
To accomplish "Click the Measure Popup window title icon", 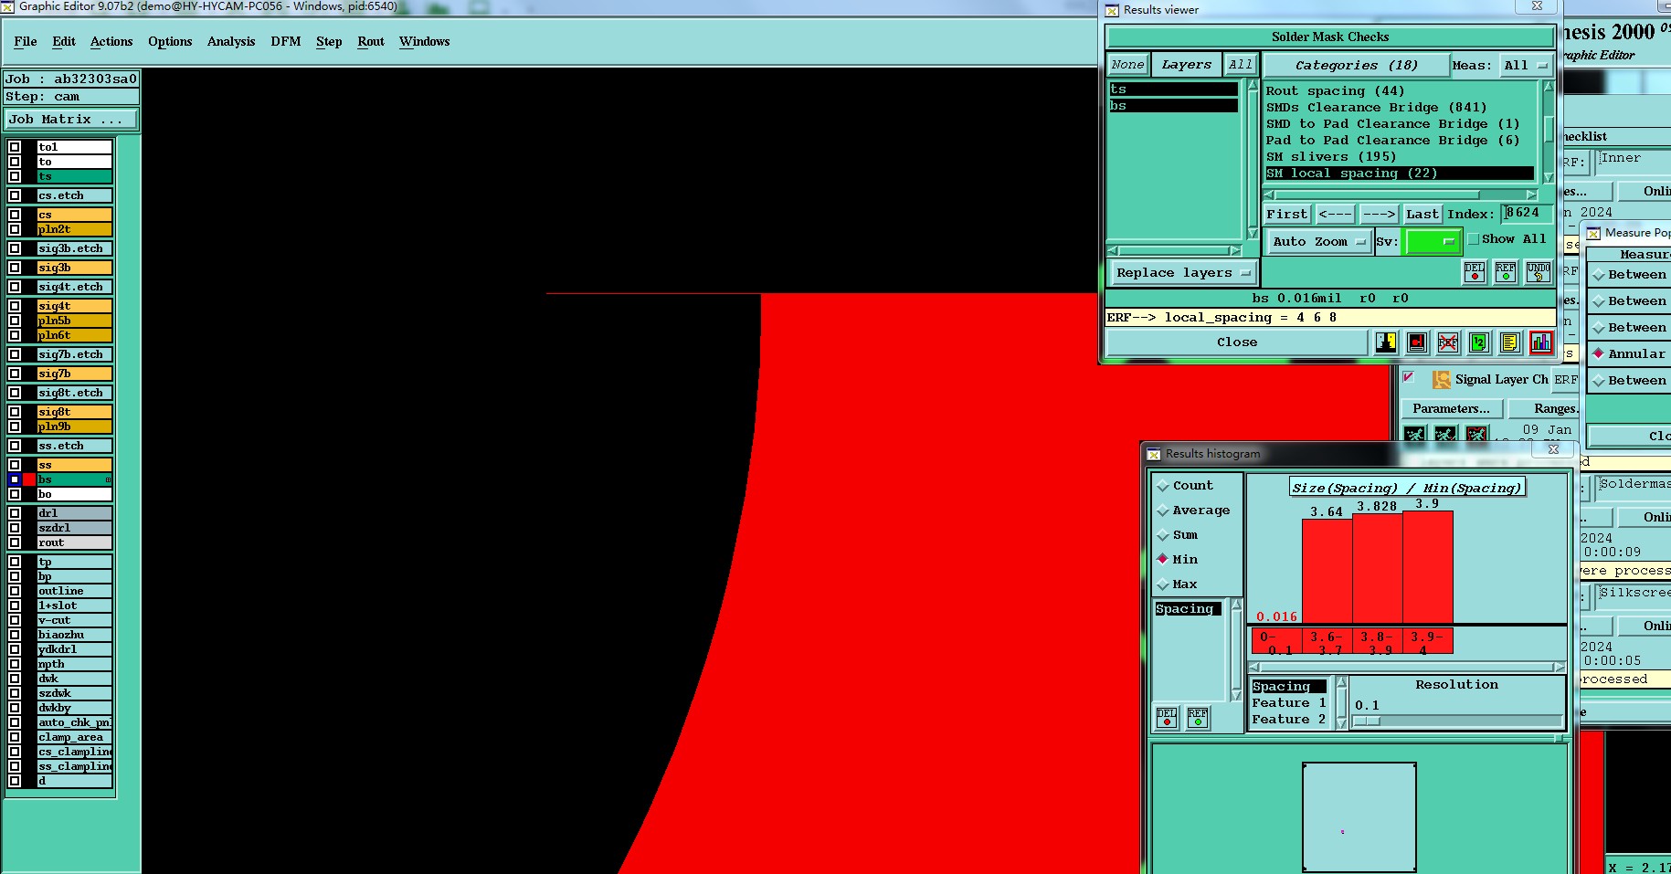I will [x=1593, y=233].
